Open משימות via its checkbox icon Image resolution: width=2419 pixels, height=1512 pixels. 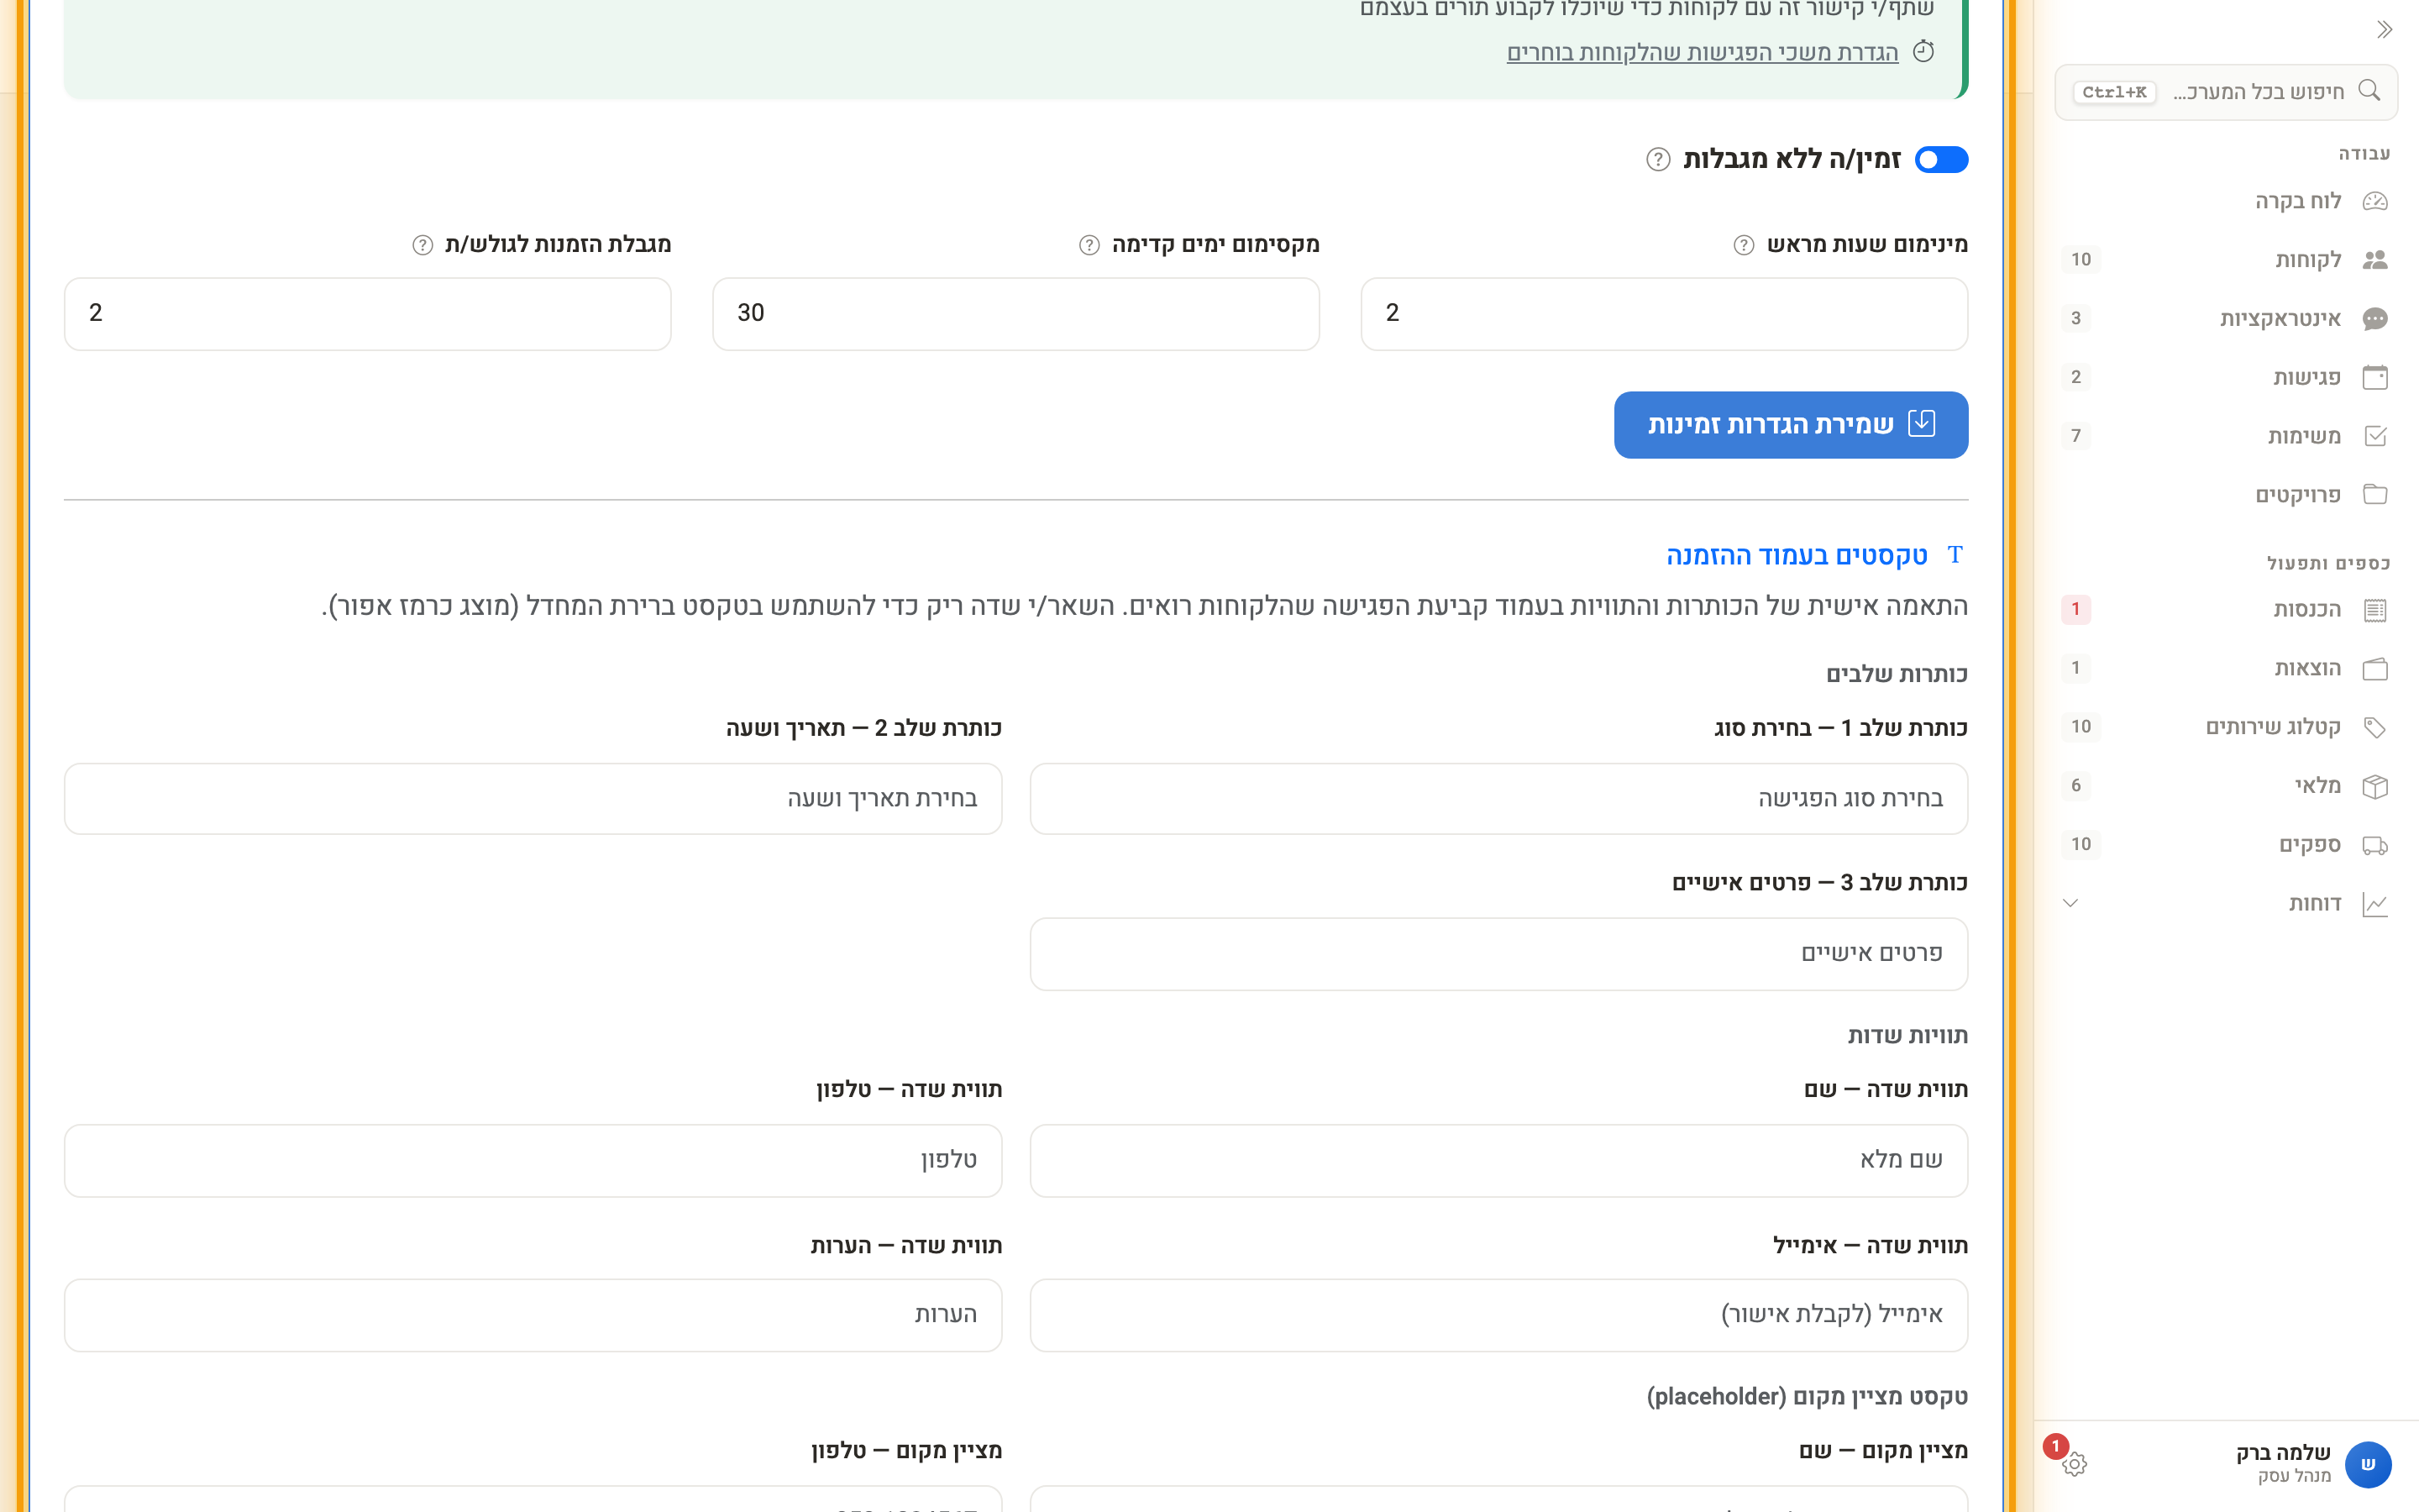click(x=2375, y=436)
